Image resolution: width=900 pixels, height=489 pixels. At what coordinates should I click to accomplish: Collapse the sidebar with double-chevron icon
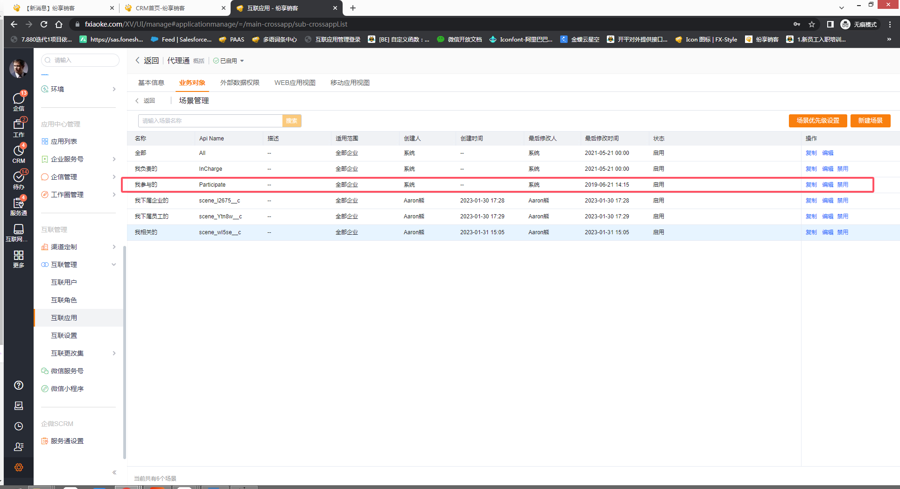click(x=114, y=472)
